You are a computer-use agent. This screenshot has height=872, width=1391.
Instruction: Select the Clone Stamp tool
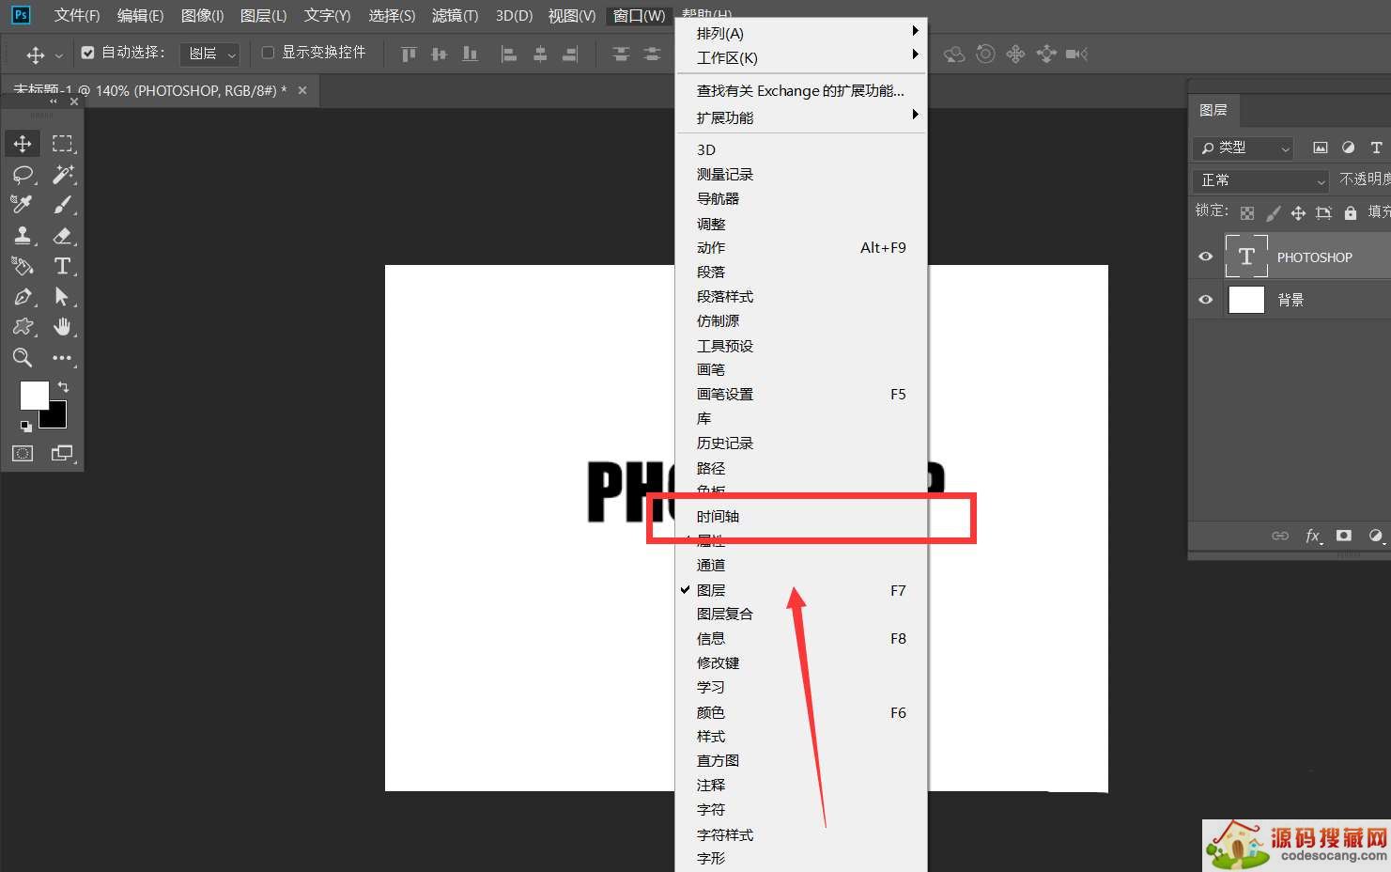(x=23, y=236)
